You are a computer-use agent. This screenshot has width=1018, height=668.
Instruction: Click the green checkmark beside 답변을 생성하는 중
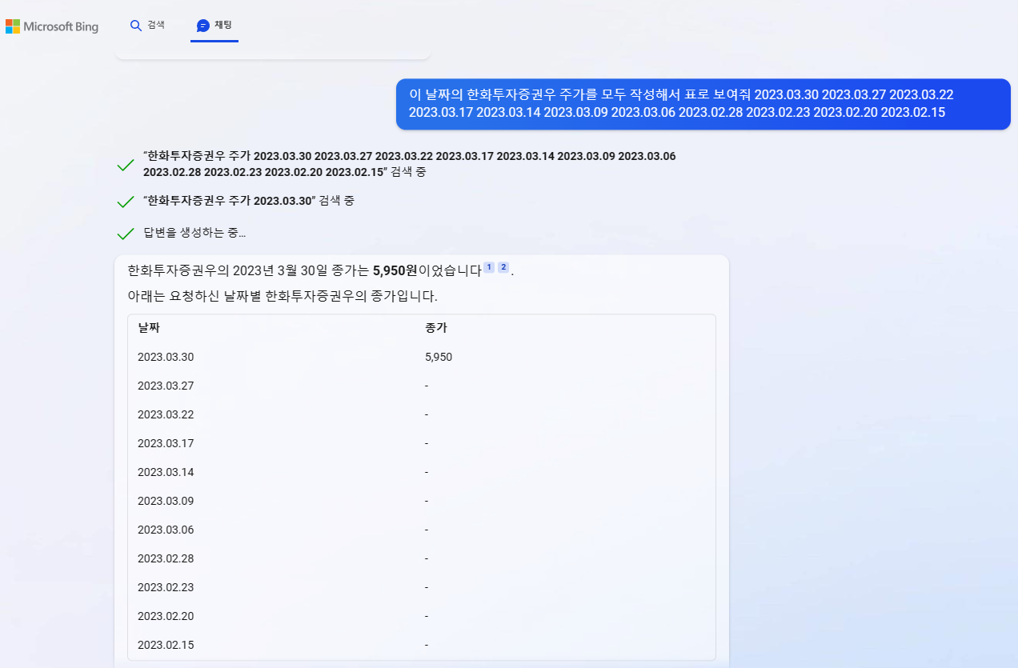(125, 234)
